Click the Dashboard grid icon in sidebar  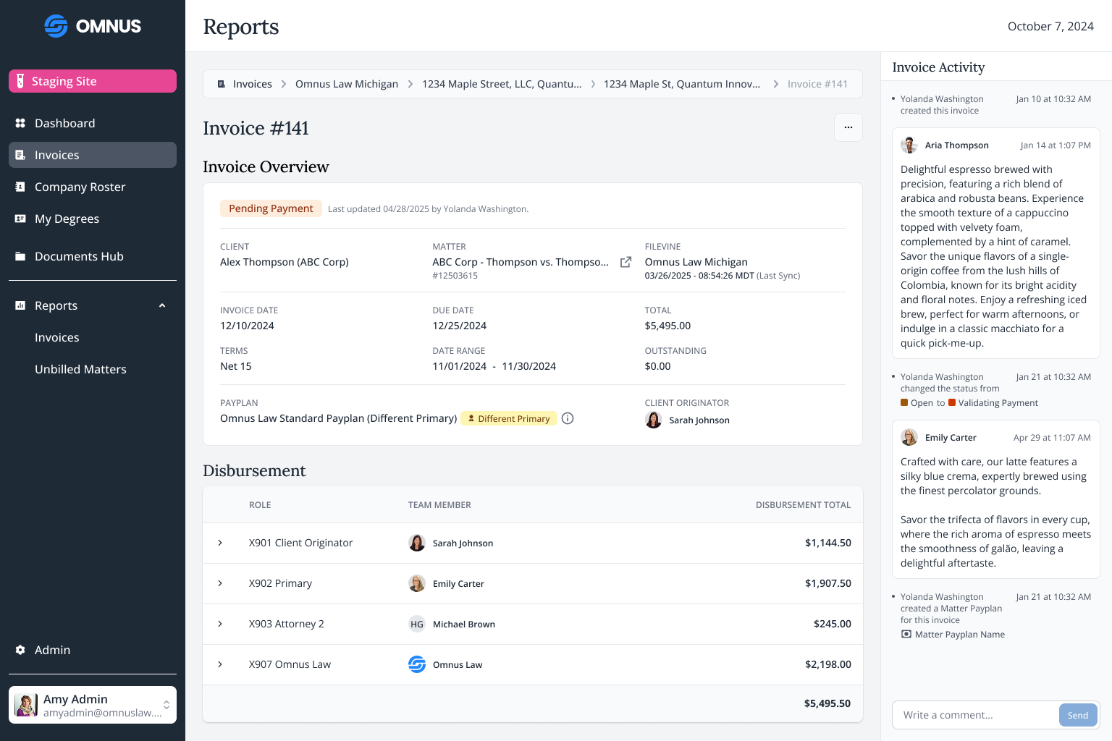(20, 123)
